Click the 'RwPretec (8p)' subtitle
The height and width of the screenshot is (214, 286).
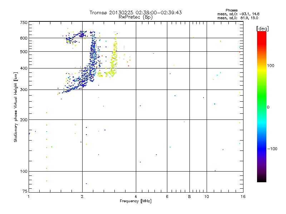pyautogui.click(x=135, y=17)
